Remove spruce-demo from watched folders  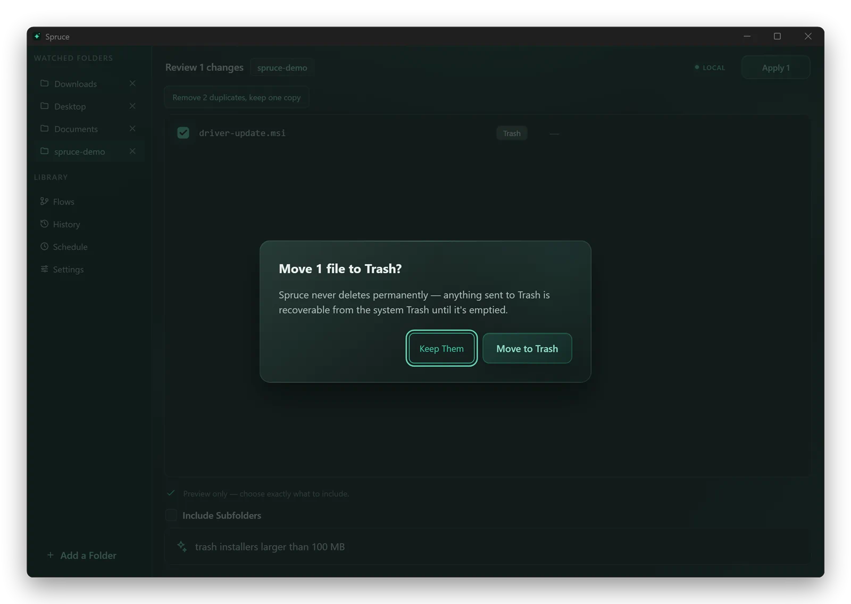132,151
